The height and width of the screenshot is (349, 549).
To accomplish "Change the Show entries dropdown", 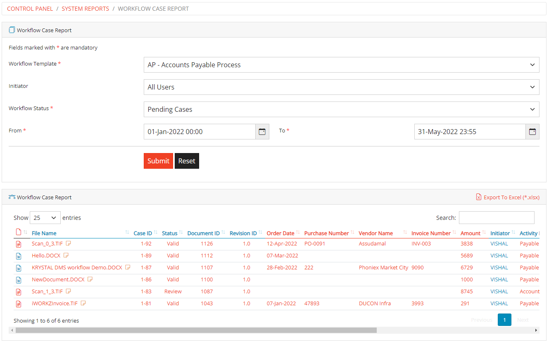I will coord(45,217).
